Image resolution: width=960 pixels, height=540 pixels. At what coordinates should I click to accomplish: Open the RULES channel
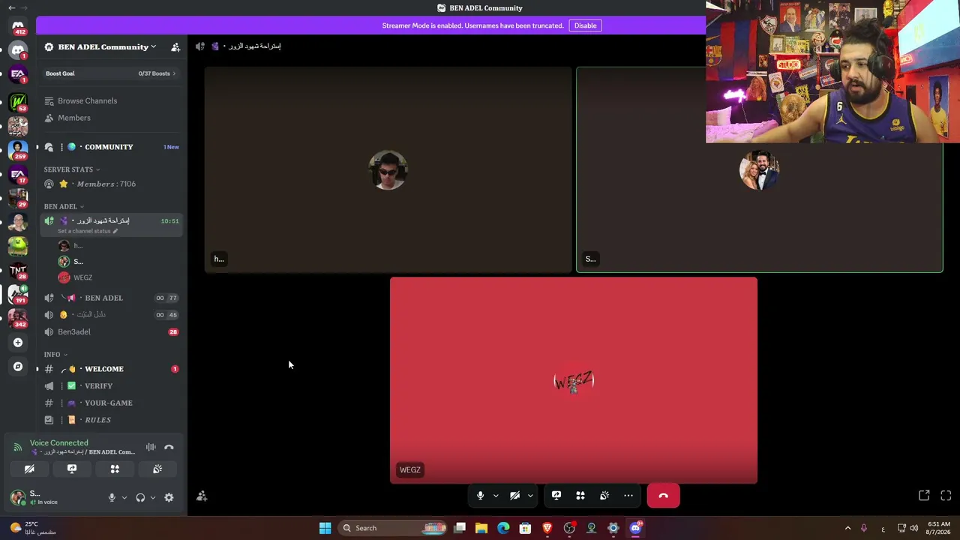[x=111, y=420]
